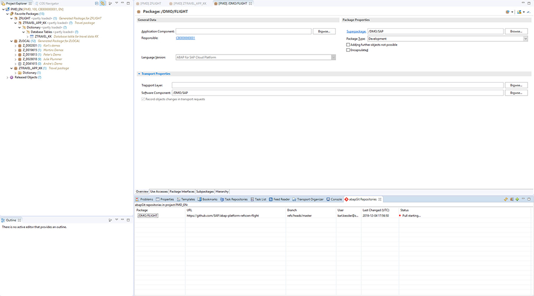Screen dimensions: 534x296
Task: Check Adding further objects not possible
Action: 348,45
